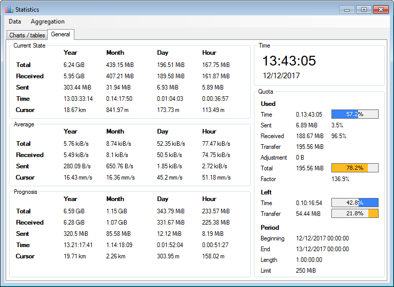This screenshot has width=394, height=287.
Task: Click Quota sent value 6.89 MiB
Action: point(307,125)
